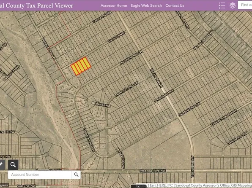
Task: Click the Pretoria Rd NW label
Action: coord(164,96)
